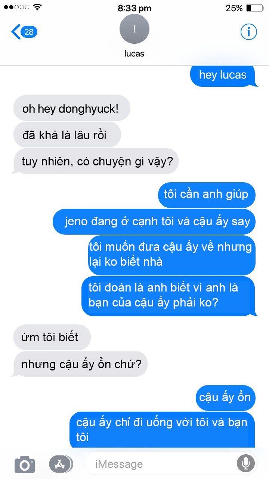The width and height of the screenshot is (269, 479).
Task: Open the camera icon
Action: tap(25, 464)
